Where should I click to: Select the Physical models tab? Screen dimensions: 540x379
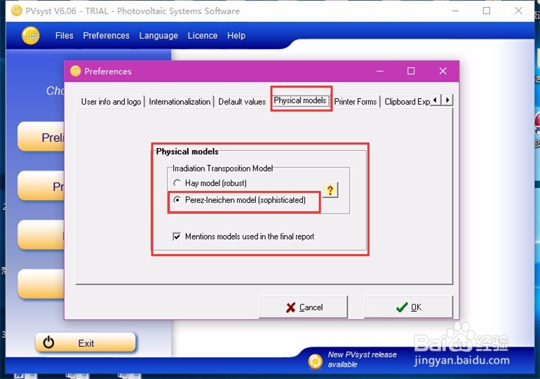click(300, 100)
